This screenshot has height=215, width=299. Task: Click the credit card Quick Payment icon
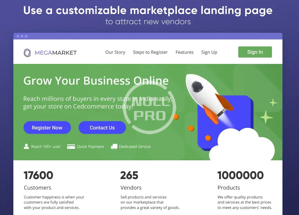71,147
